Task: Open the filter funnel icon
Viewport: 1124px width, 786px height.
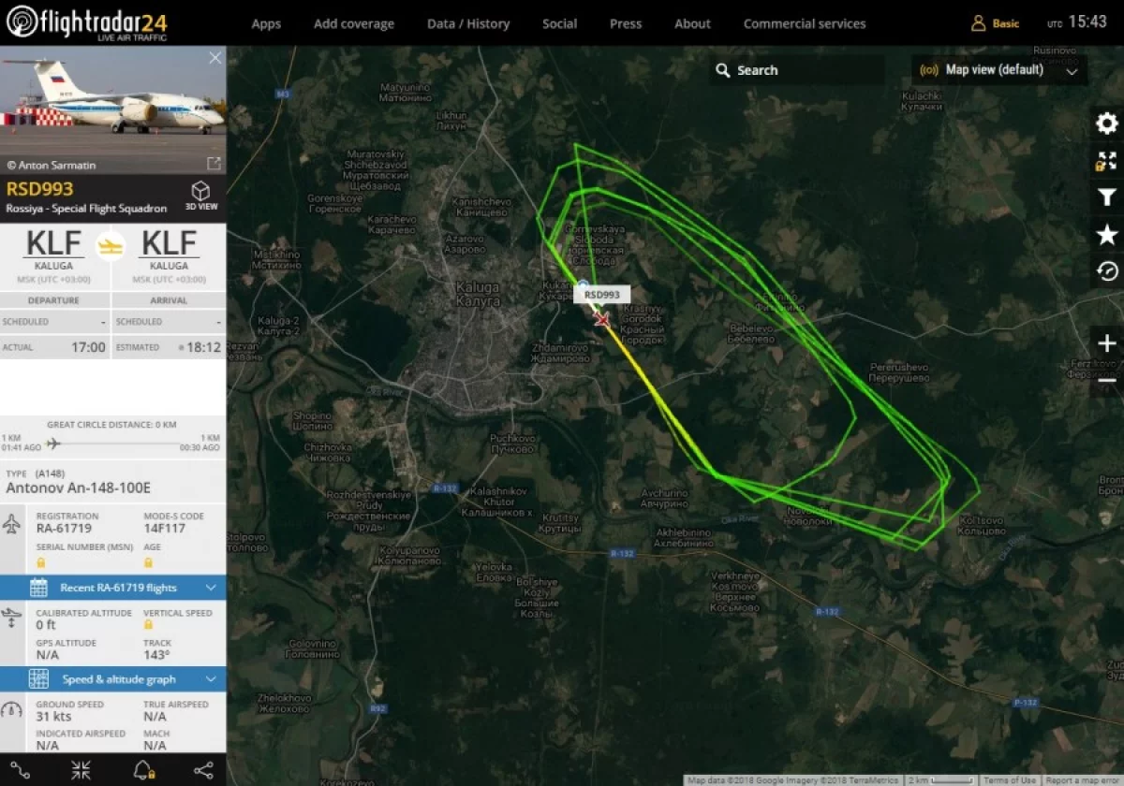Action: click(x=1106, y=197)
